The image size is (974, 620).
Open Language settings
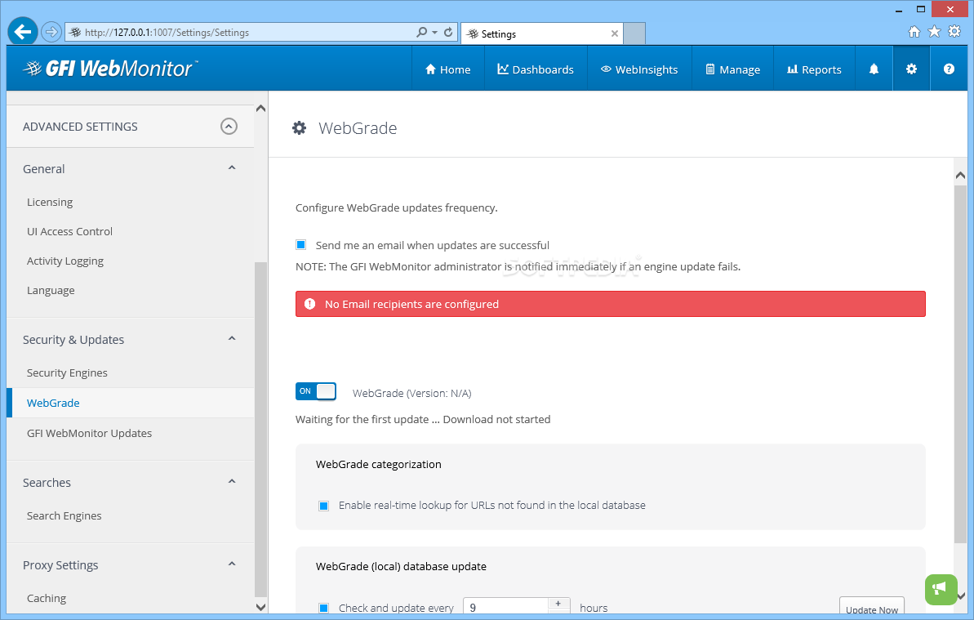pyautogui.click(x=51, y=291)
